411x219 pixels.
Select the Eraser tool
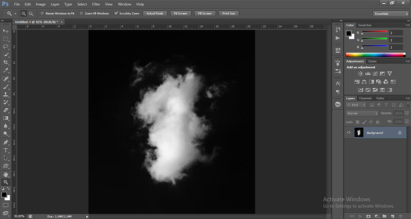(x=6, y=110)
